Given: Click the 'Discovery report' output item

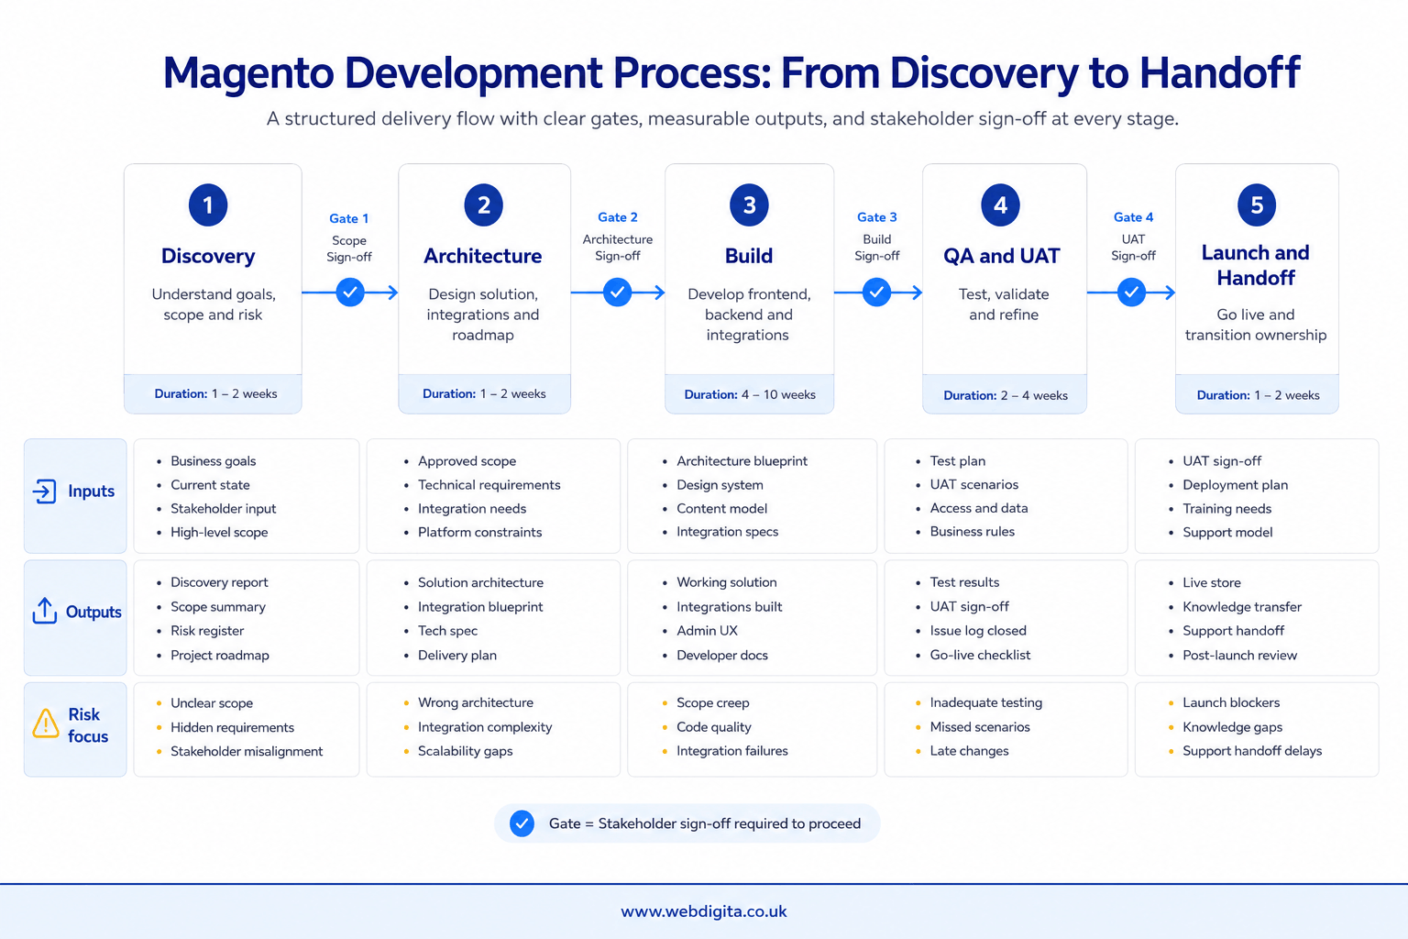Looking at the screenshot, I should [219, 582].
